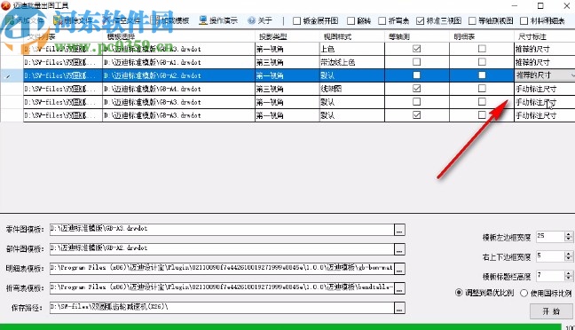Select the 调整到最优比例 radio button

pyautogui.click(x=459, y=293)
